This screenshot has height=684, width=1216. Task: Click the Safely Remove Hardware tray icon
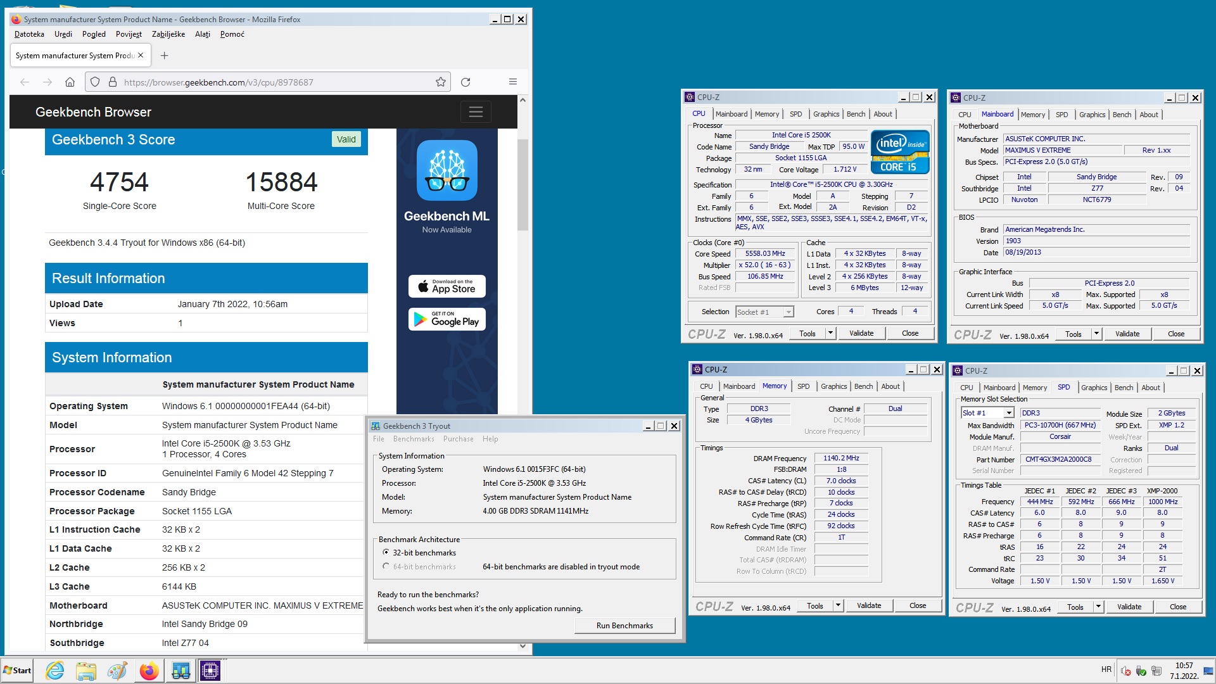click(x=1141, y=671)
